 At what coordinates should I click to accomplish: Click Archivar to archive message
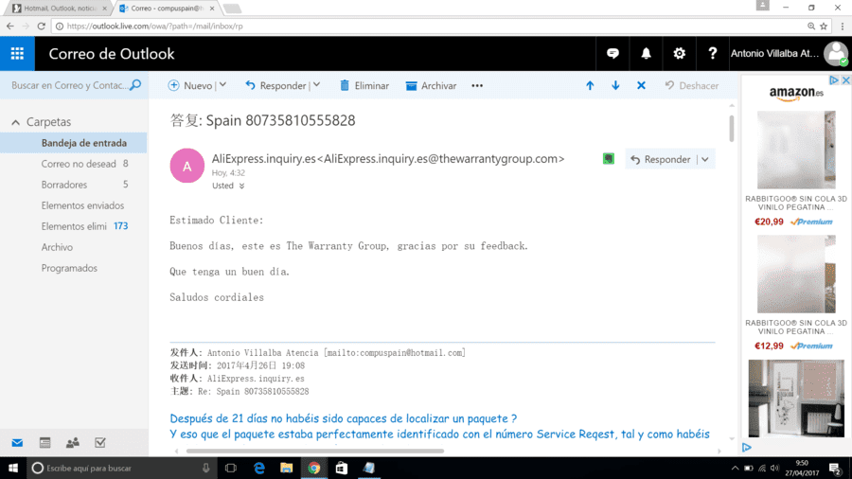click(x=431, y=85)
